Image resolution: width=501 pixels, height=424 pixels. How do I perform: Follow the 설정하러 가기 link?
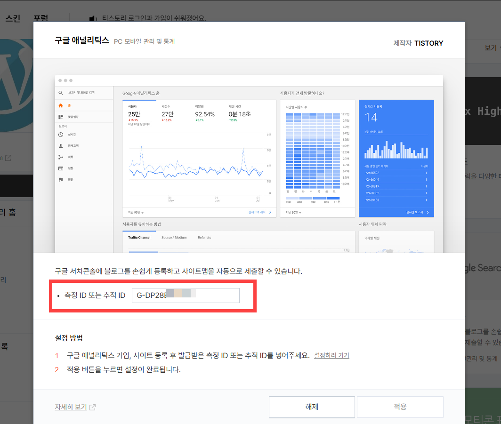pyautogui.click(x=331, y=355)
